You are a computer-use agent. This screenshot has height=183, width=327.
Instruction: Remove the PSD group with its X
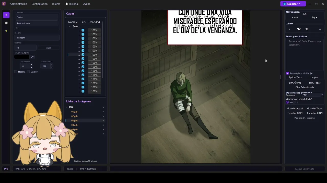103,107
